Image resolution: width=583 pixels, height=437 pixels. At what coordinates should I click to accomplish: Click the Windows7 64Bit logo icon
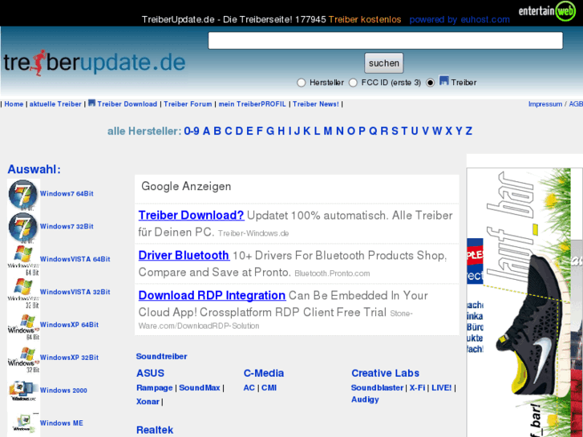[23, 195]
